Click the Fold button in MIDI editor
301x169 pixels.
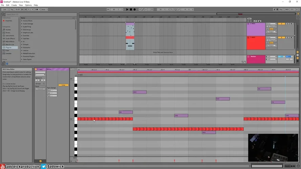click(x=72, y=69)
